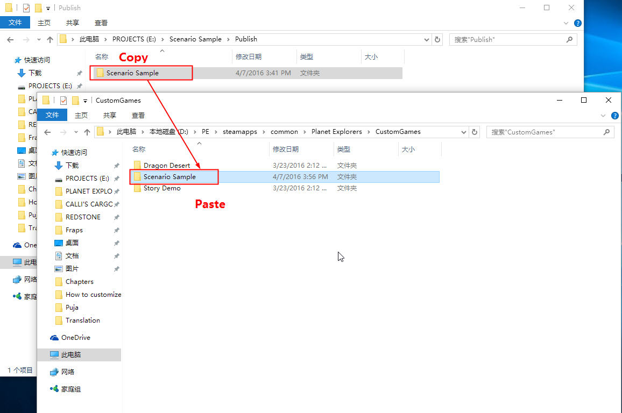Image resolution: width=622 pixels, height=413 pixels.
Task: Open address history dropdown in CustomGames window
Action: pyautogui.click(x=463, y=132)
